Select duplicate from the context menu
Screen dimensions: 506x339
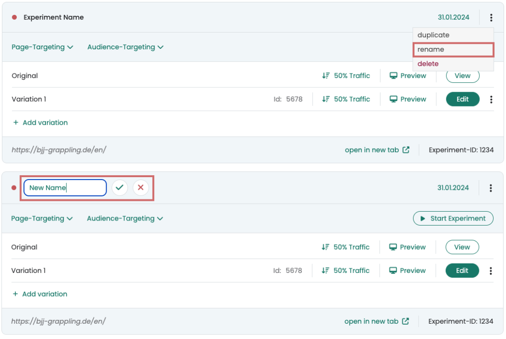pos(433,35)
